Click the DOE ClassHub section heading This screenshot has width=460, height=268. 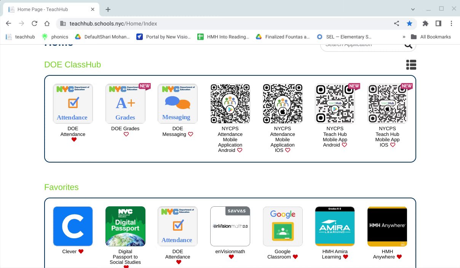click(73, 65)
